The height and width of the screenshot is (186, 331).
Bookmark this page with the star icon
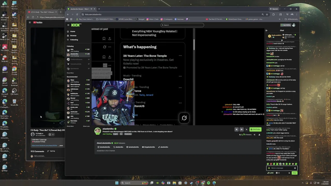(267, 14)
